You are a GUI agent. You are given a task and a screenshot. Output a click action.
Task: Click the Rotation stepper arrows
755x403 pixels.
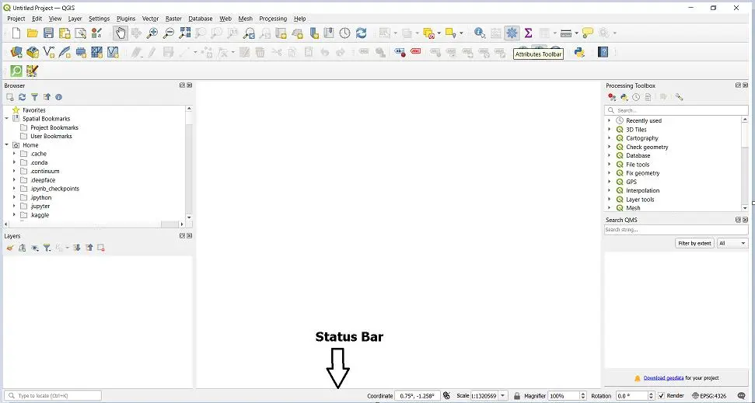coord(652,396)
